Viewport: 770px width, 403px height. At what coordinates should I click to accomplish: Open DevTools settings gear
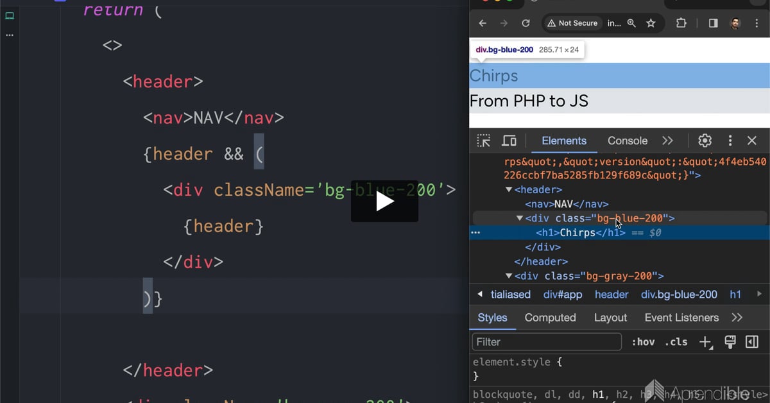click(705, 141)
